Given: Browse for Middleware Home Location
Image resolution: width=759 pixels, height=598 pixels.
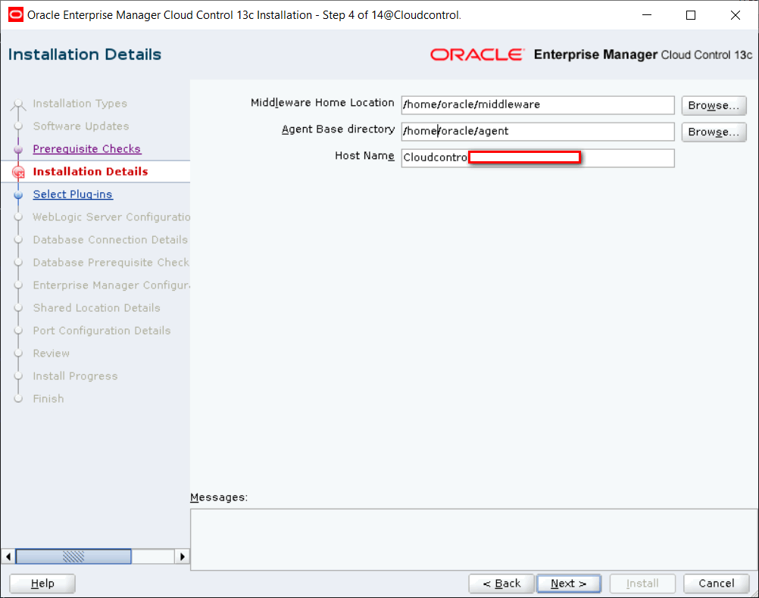Looking at the screenshot, I should (x=714, y=105).
